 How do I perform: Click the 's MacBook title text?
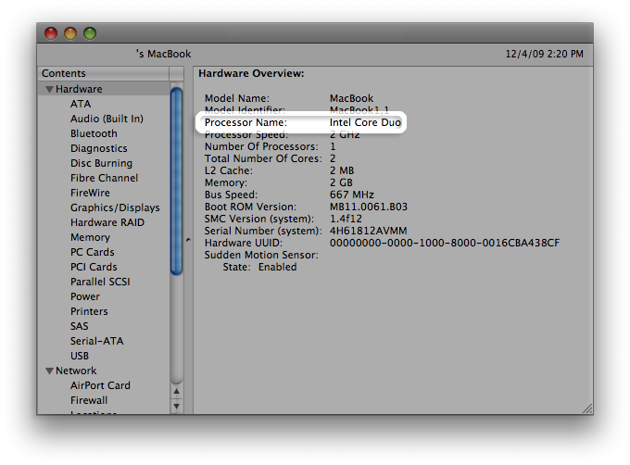(164, 55)
